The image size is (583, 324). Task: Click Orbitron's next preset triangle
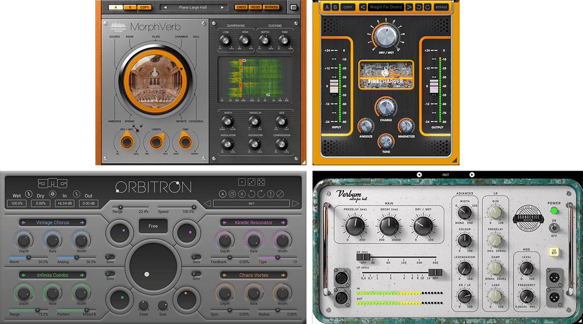coord(295,203)
